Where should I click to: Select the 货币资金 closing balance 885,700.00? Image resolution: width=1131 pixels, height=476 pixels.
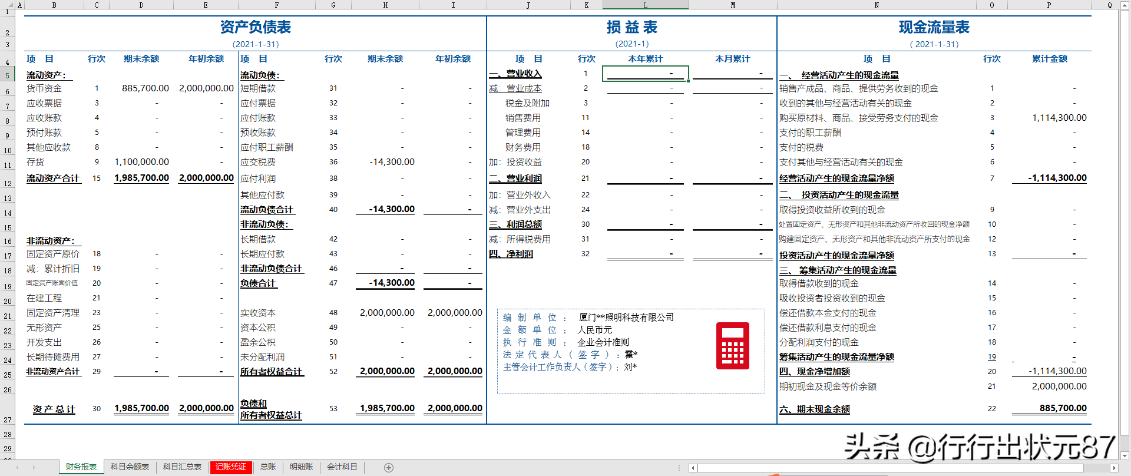click(145, 88)
